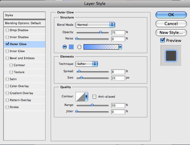
Task: Select the gradient radio button
Action: click(x=79, y=47)
